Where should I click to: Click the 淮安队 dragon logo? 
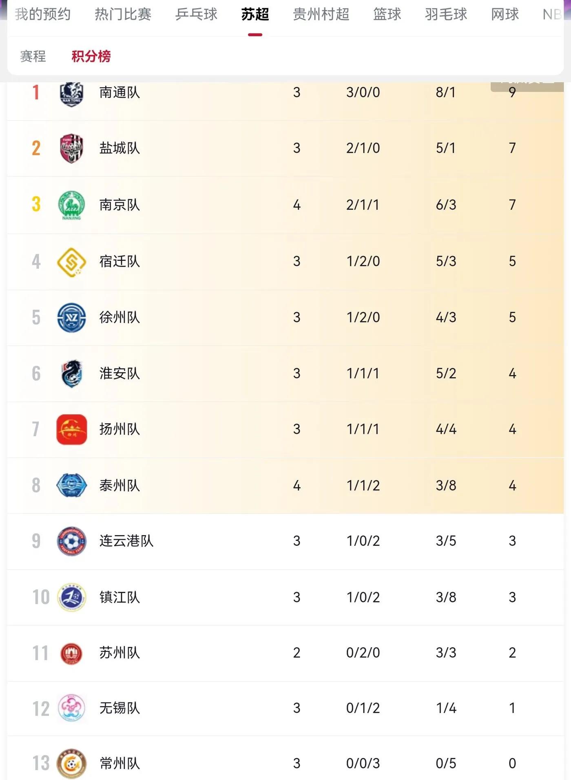tap(72, 373)
